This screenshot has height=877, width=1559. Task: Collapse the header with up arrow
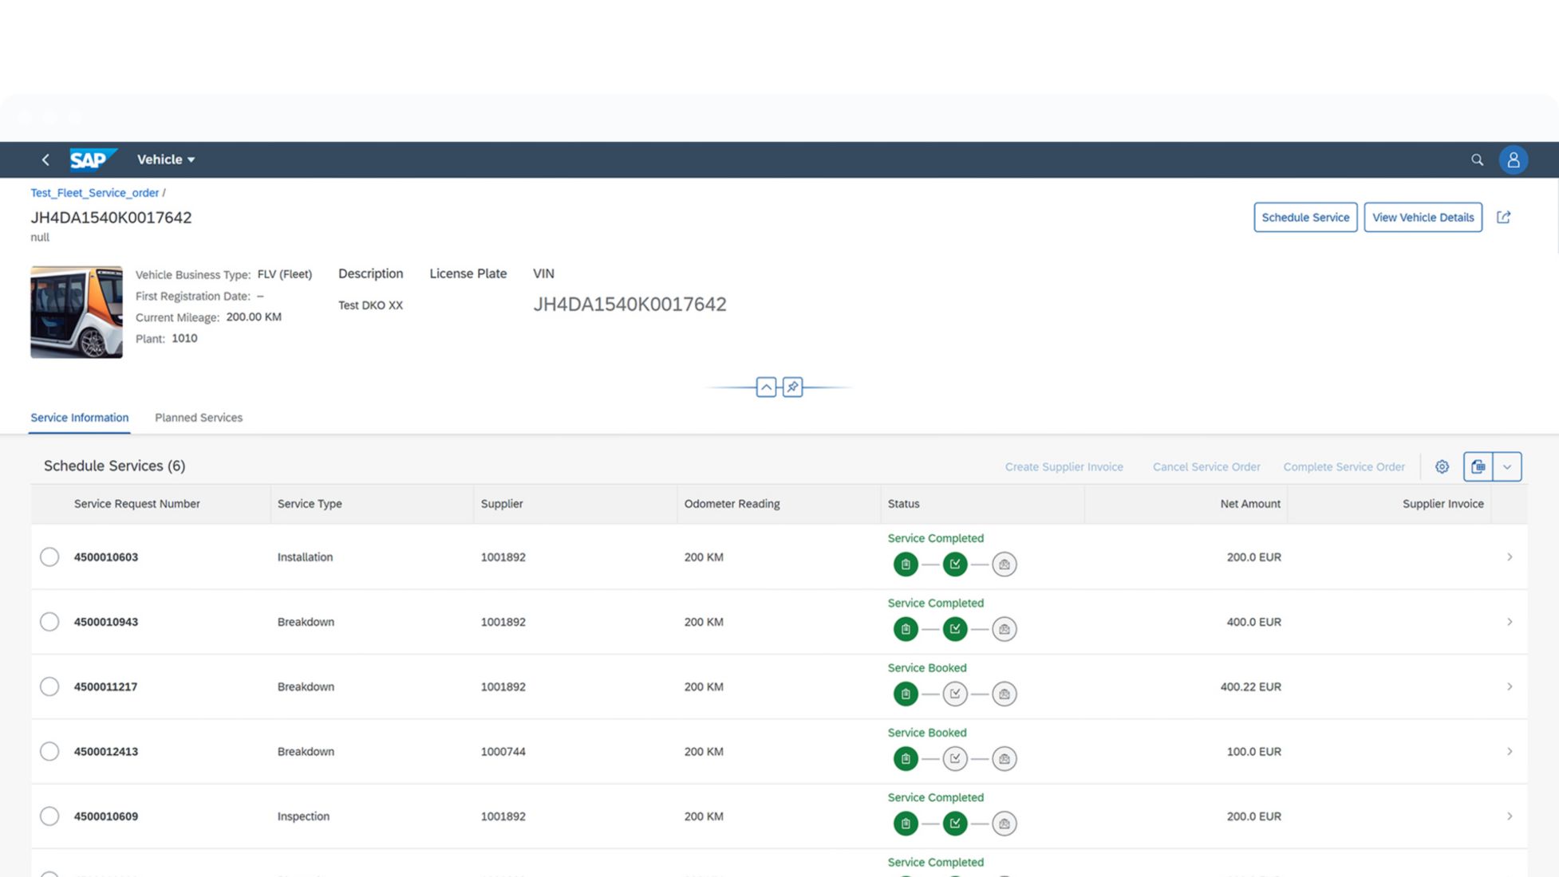(x=766, y=387)
